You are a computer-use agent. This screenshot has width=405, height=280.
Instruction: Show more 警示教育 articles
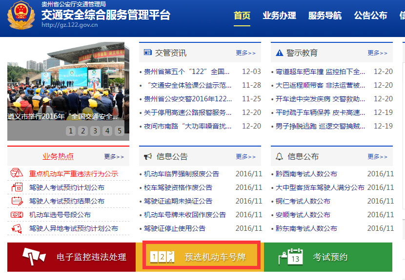pyautogui.click(x=377, y=53)
